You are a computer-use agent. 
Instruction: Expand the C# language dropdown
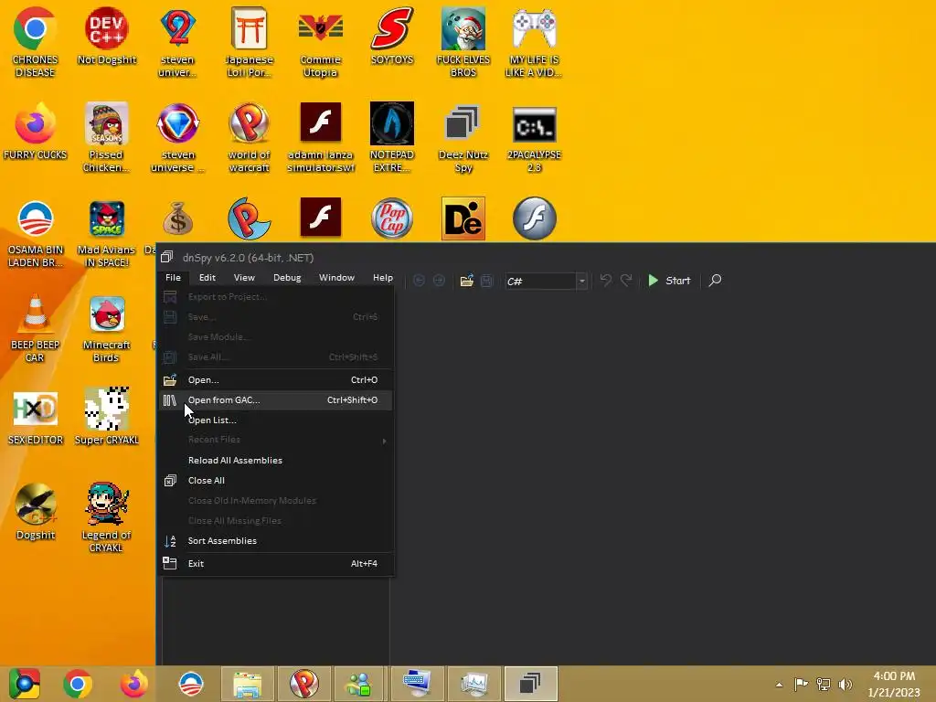click(x=581, y=282)
